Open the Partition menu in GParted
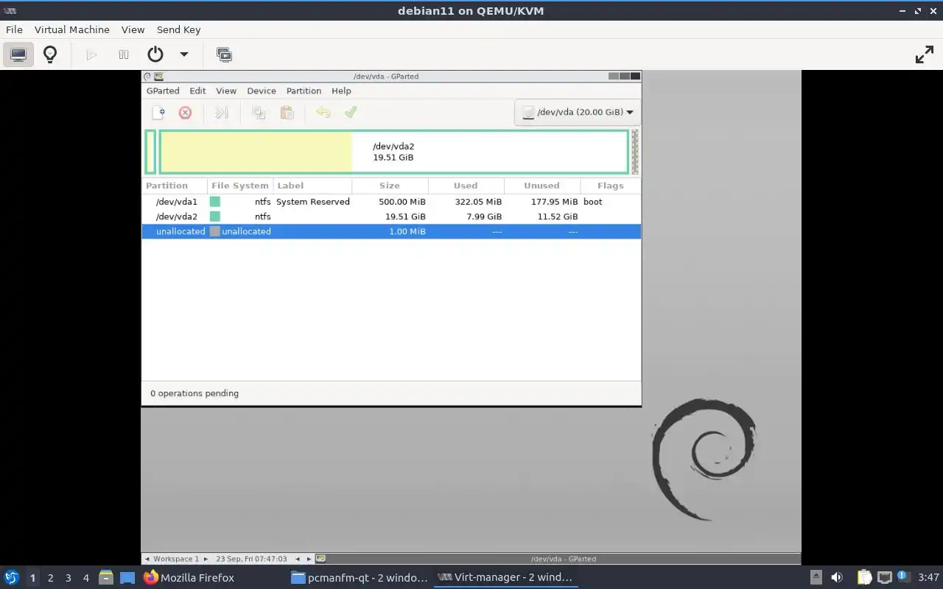943x589 pixels. (304, 91)
